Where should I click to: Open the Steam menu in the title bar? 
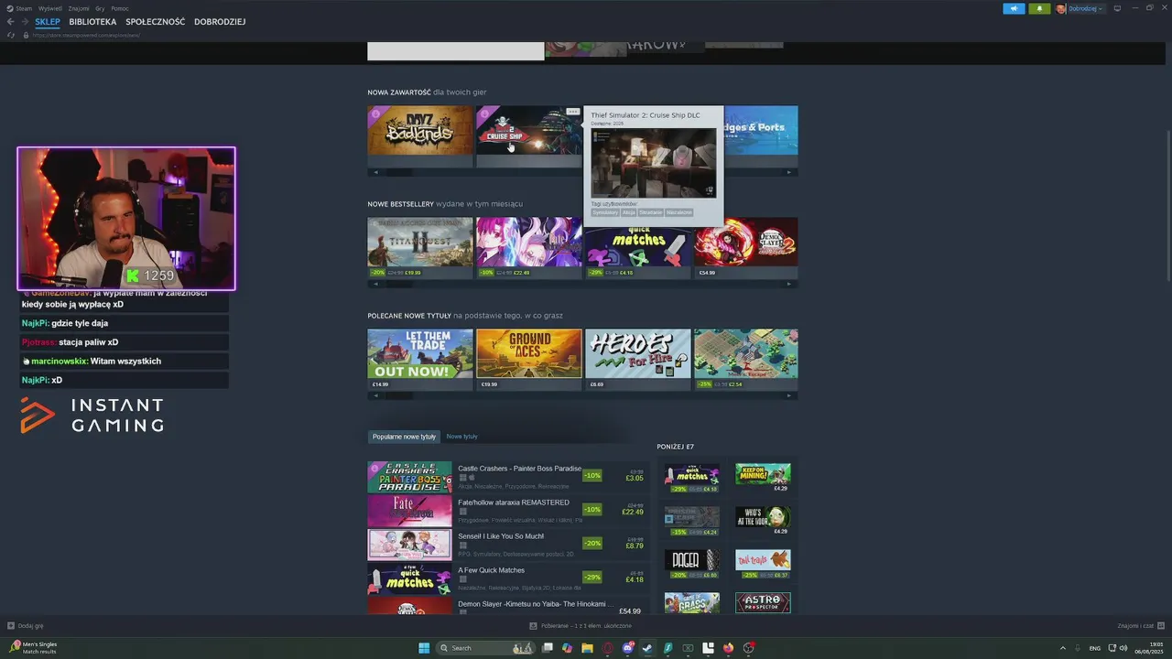[24, 8]
